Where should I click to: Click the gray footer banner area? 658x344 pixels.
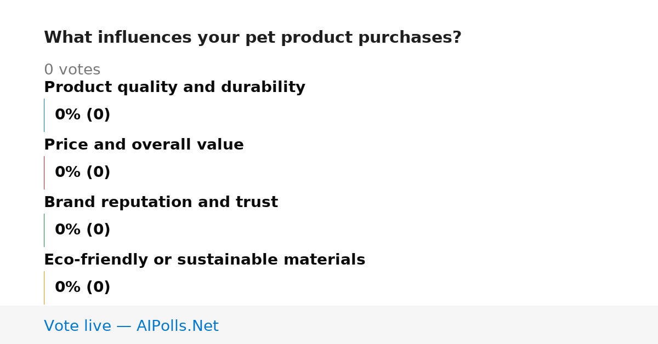(329, 325)
